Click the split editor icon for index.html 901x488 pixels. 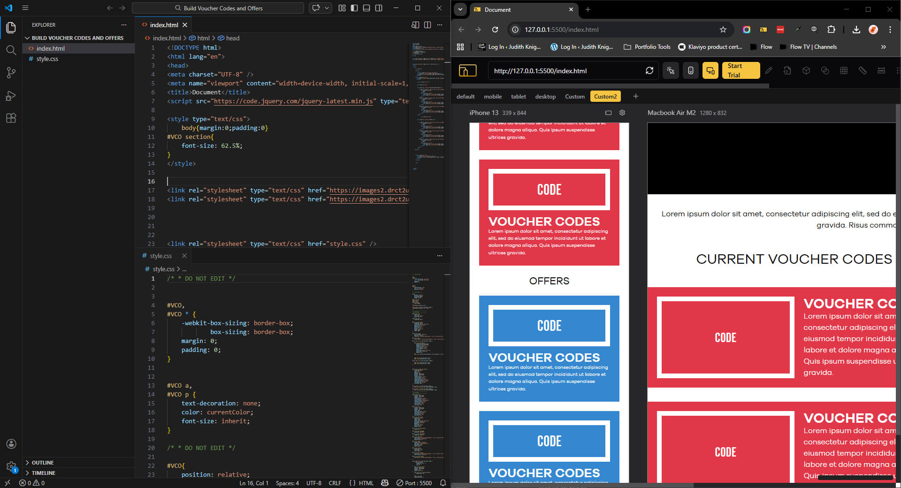pos(428,25)
